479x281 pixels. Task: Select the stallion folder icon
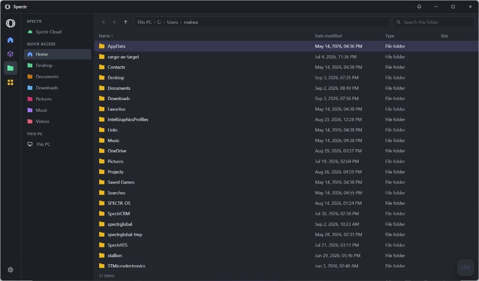102,256
